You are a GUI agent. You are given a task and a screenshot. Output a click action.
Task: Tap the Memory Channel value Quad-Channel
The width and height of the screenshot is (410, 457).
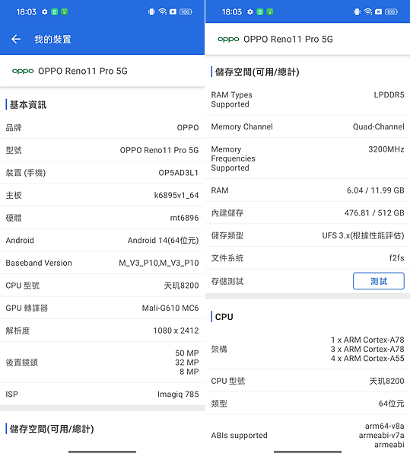tap(379, 126)
